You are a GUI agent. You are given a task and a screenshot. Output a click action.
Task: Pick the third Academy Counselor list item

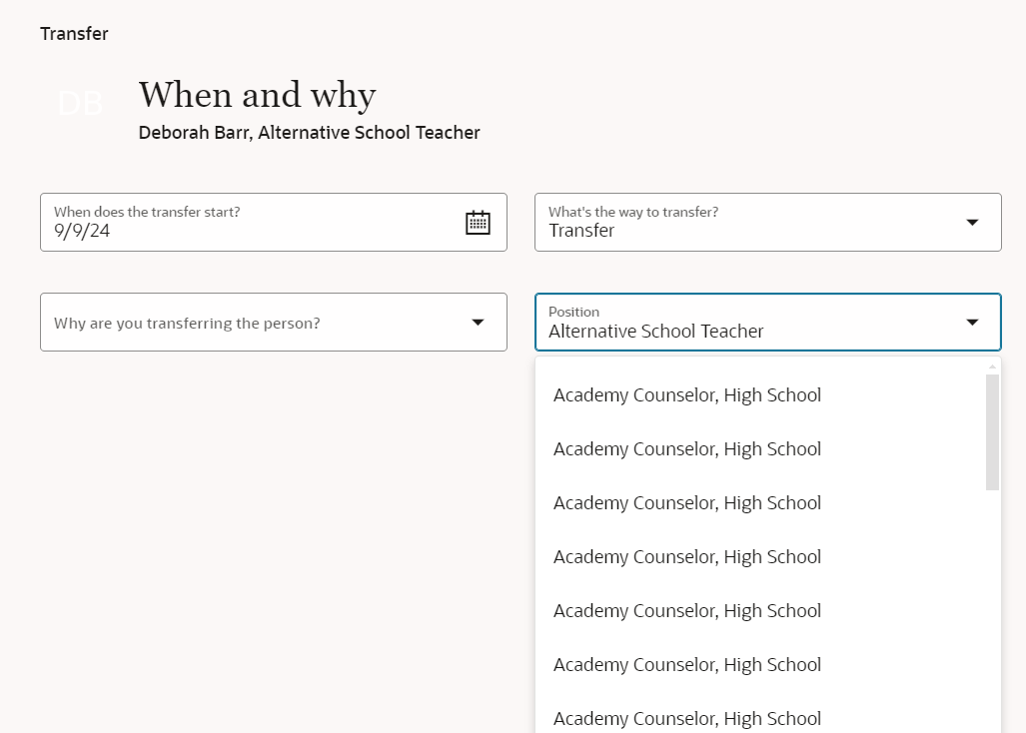coord(686,502)
